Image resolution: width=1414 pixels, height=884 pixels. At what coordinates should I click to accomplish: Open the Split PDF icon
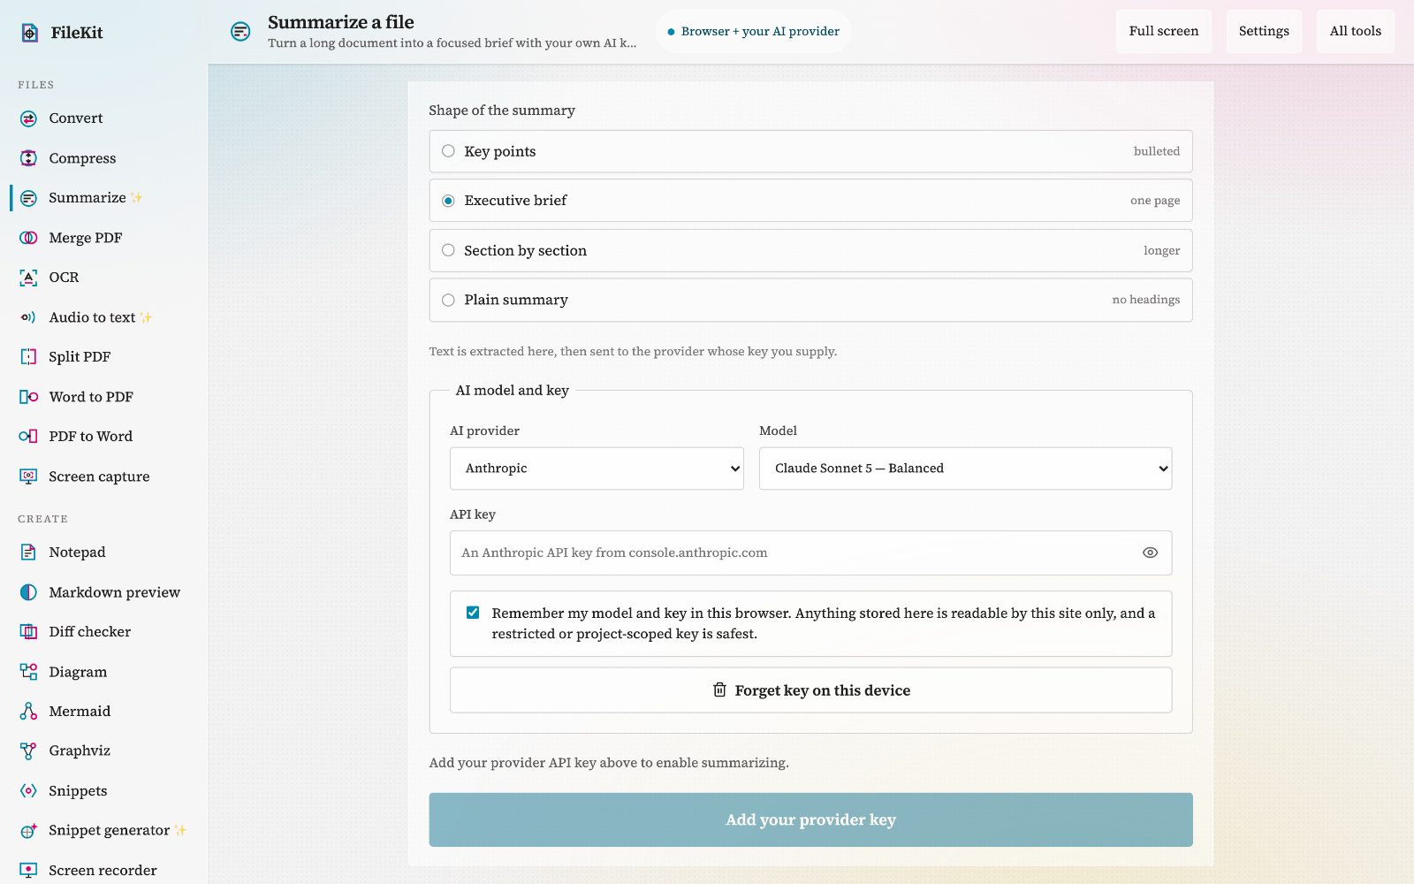click(28, 357)
